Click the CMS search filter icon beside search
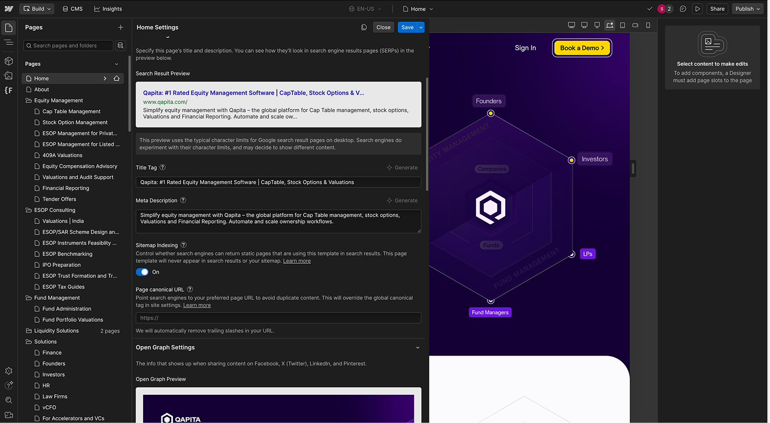Image resolution: width=770 pixels, height=423 pixels. coord(121,45)
